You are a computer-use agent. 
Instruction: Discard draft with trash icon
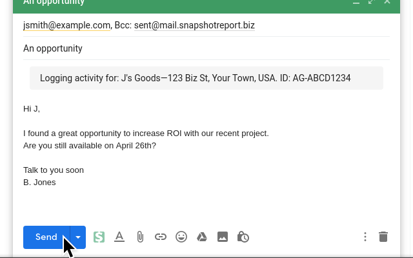pos(383,237)
